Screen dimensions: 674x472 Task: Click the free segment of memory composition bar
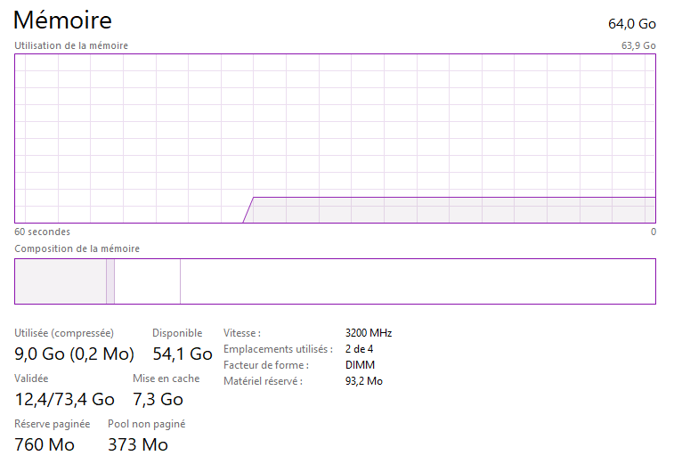pyautogui.click(x=417, y=281)
